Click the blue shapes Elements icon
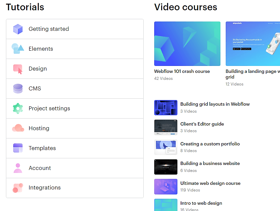This screenshot has height=211, width=280. tap(18, 48)
